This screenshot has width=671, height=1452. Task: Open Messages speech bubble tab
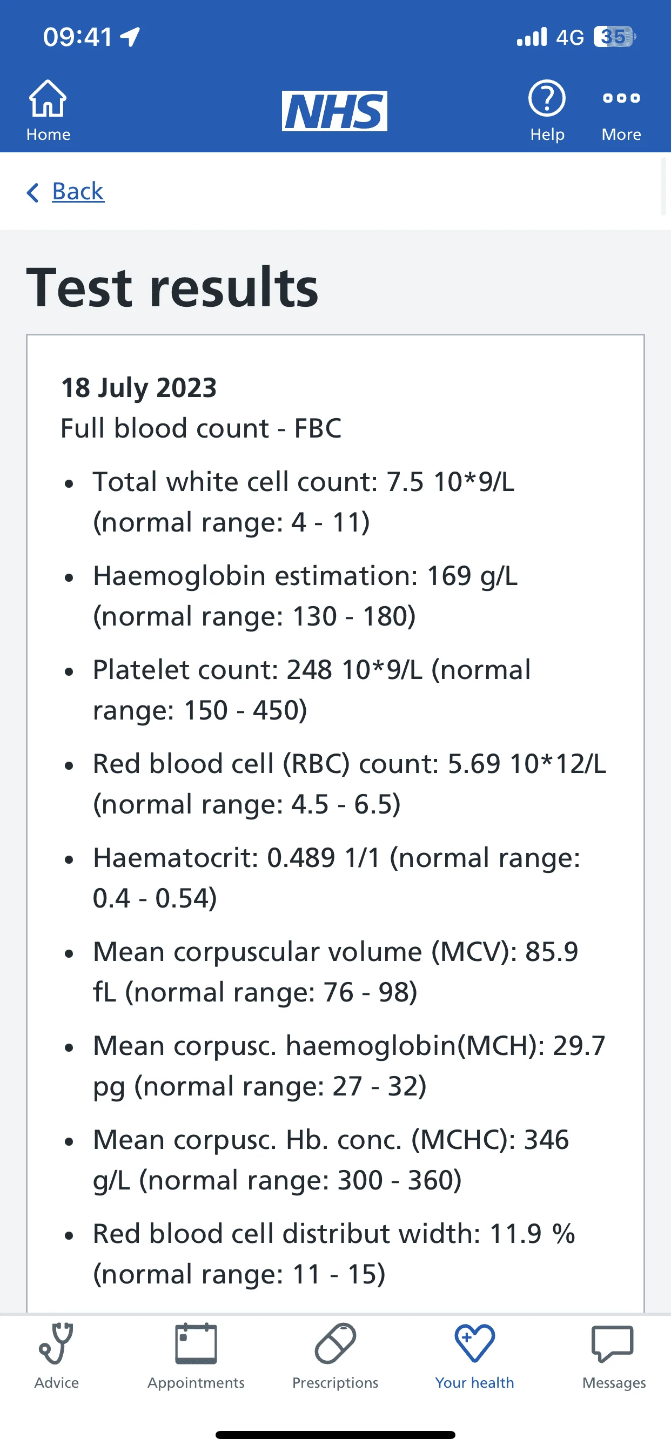(x=613, y=1344)
